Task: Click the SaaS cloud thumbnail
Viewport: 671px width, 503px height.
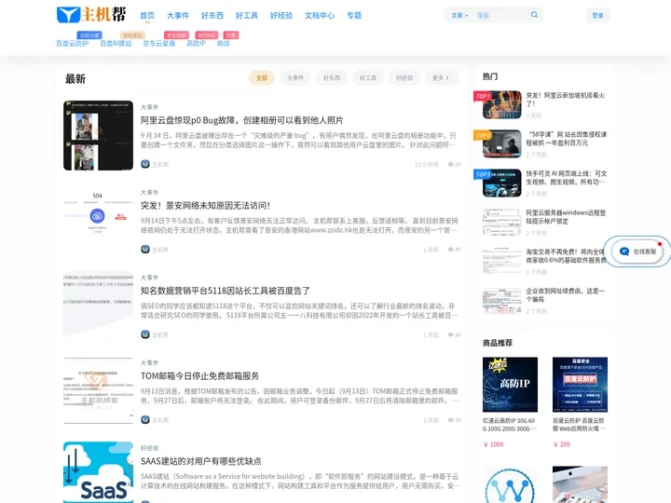Action: pos(99,472)
